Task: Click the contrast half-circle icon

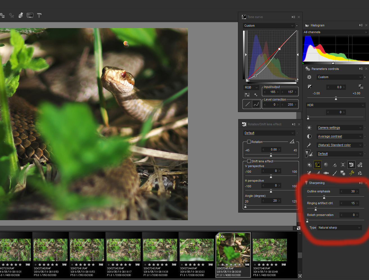Action: coord(309,136)
